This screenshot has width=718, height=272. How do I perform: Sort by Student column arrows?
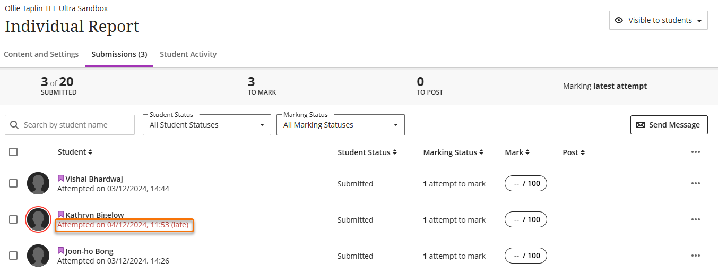(x=90, y=152)
